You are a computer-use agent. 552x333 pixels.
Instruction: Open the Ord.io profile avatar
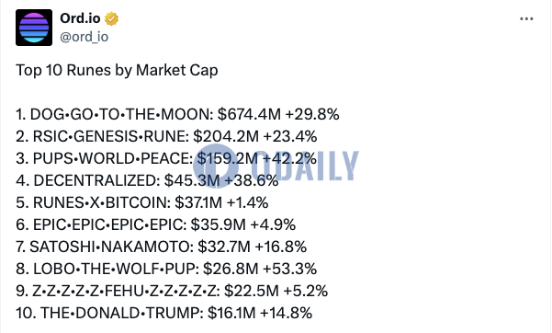tap(34, 28)
